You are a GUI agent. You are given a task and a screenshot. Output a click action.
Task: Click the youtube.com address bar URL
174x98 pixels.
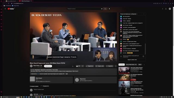[x=18, y=3]
